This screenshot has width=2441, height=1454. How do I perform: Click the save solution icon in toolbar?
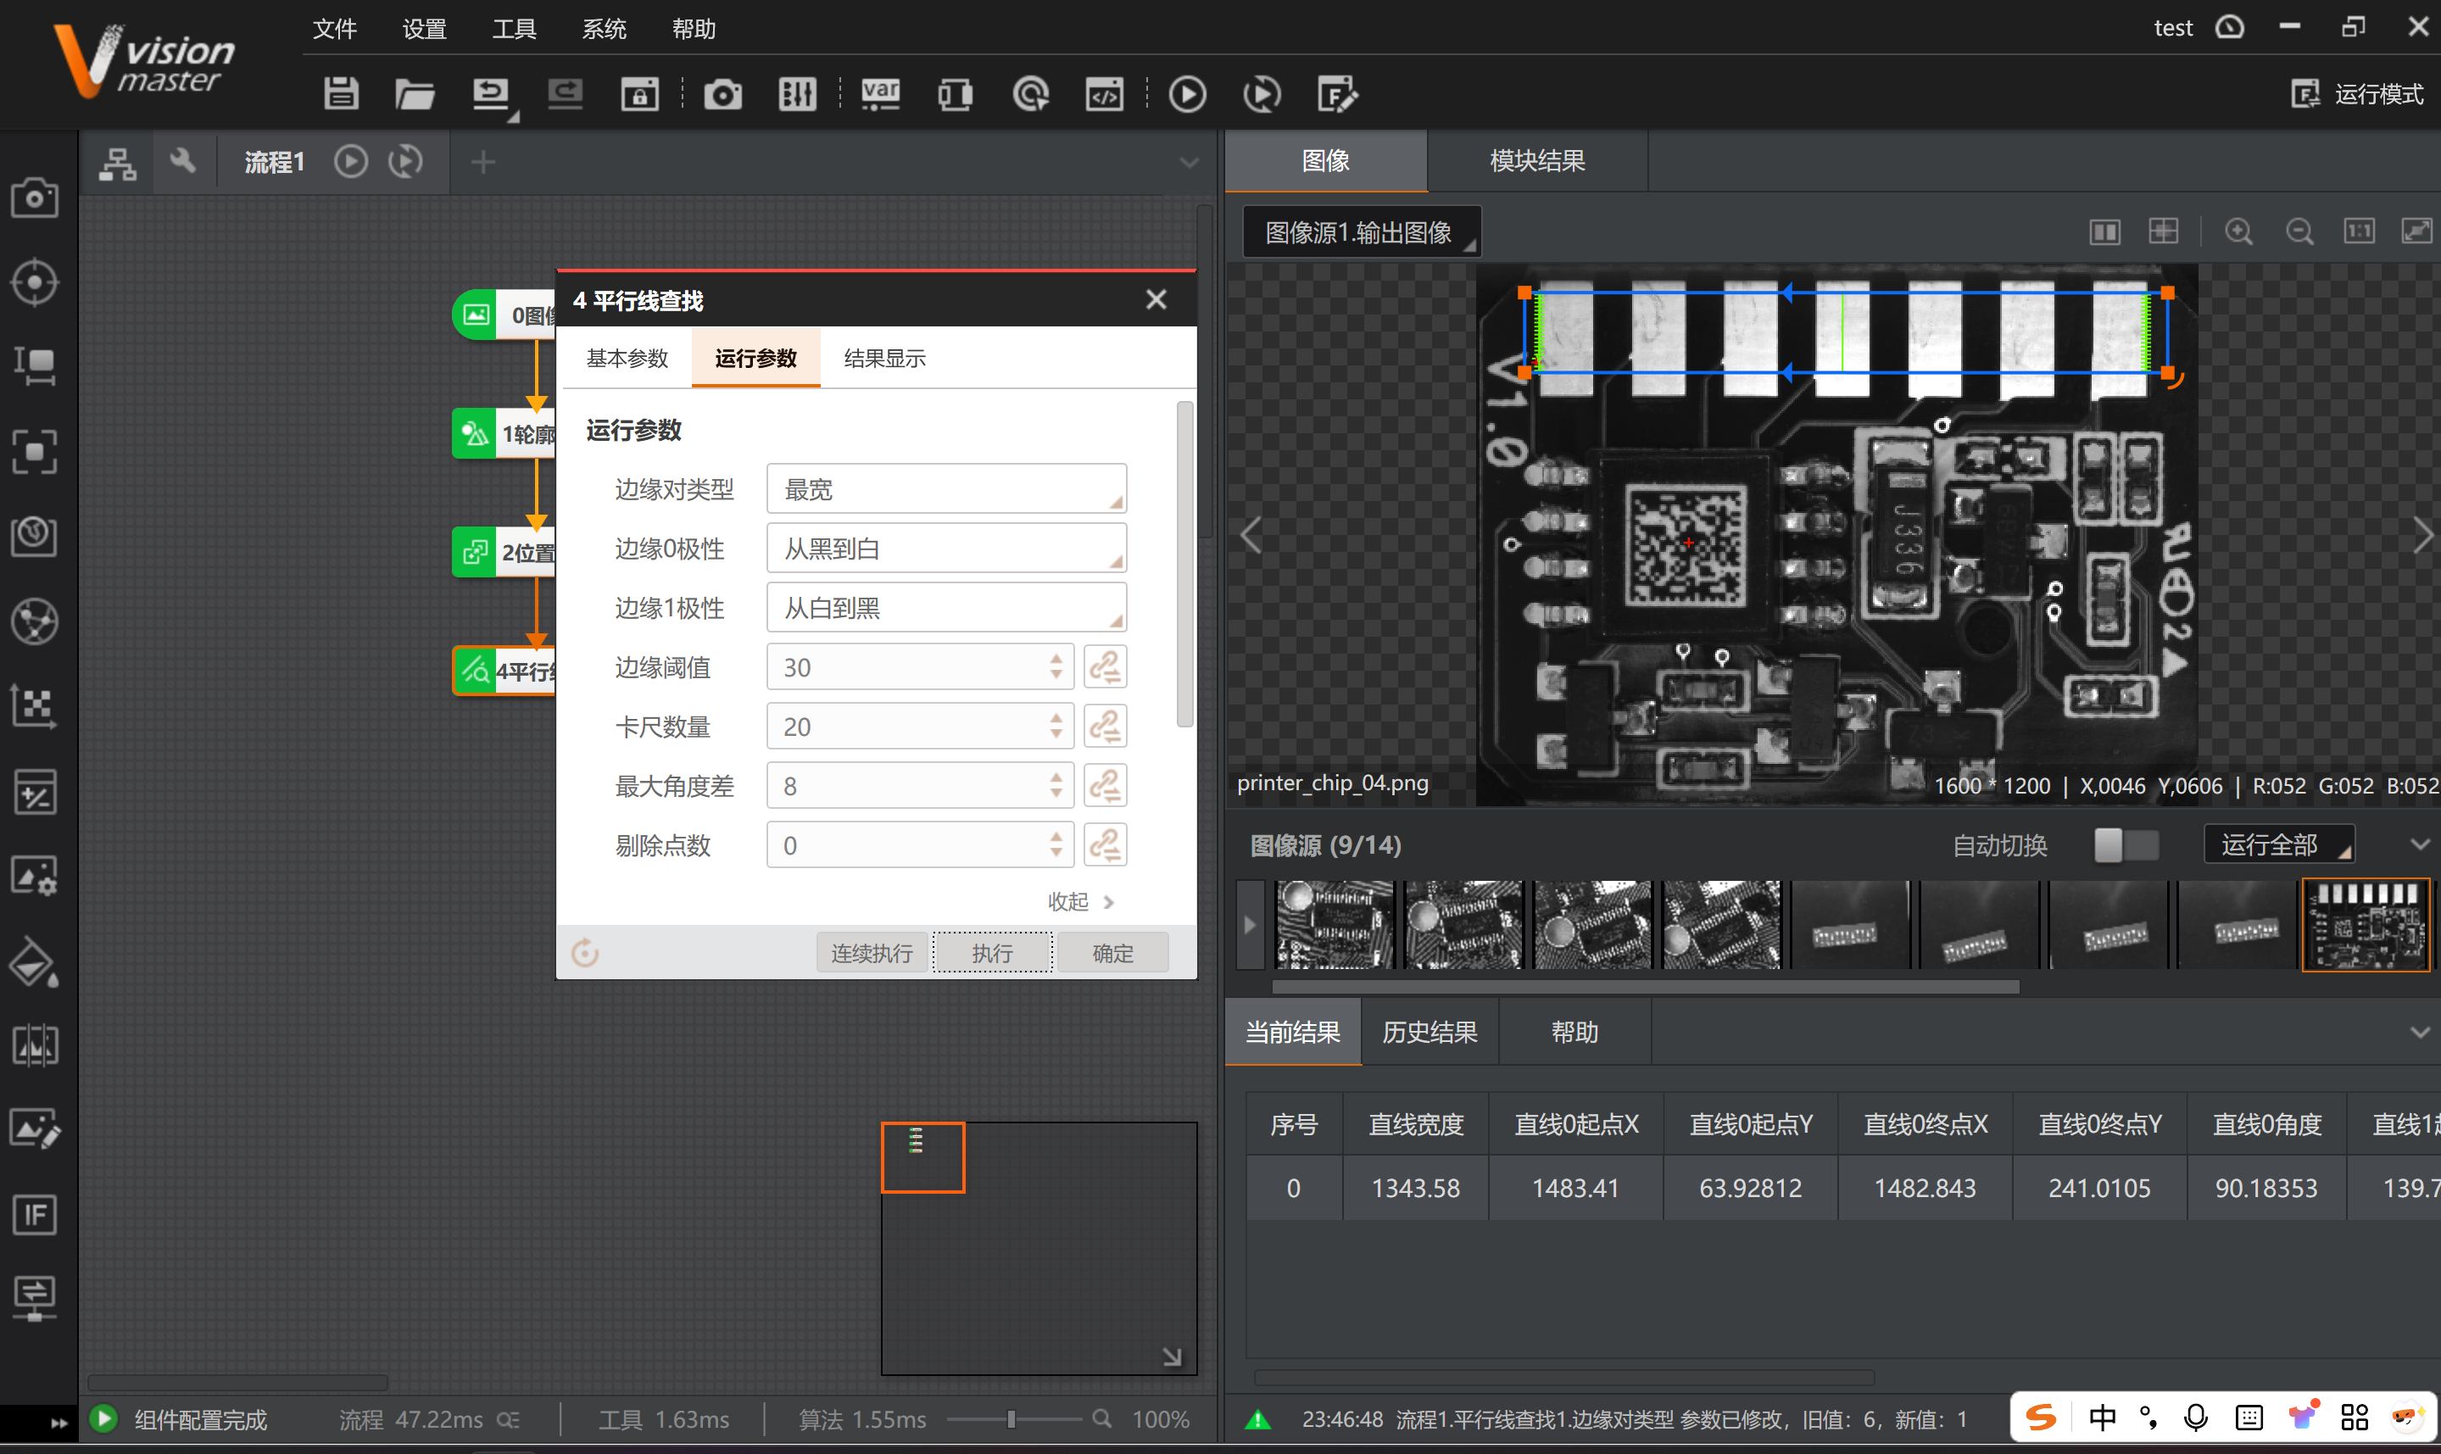(341, 94)
